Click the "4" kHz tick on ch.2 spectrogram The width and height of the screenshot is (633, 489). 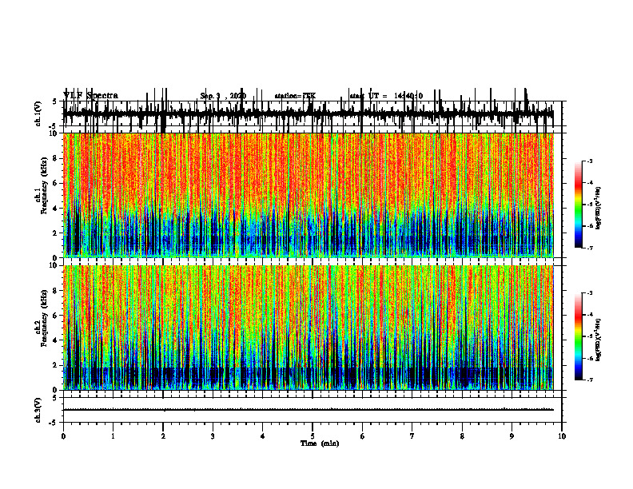[55, 340]
